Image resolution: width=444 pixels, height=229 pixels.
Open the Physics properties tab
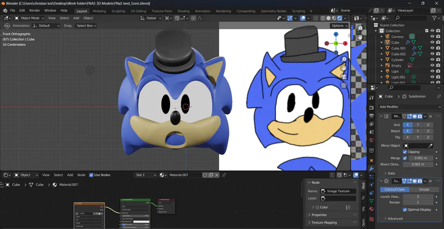[x=371, y=185]
